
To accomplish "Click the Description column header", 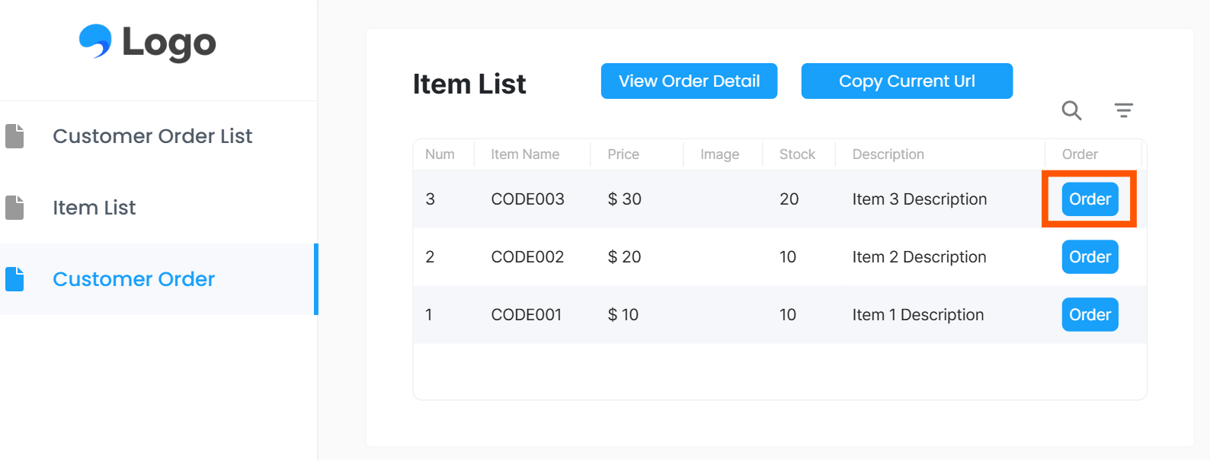I will tap(888, 154).
